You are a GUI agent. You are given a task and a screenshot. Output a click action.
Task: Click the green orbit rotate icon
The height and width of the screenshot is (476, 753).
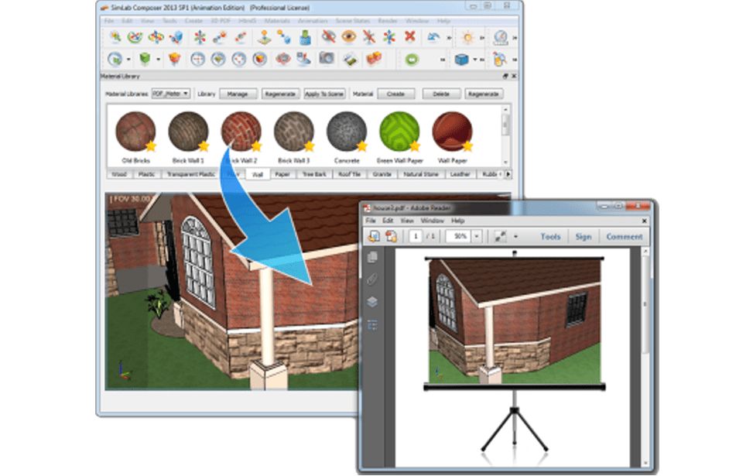click(135, 37)
